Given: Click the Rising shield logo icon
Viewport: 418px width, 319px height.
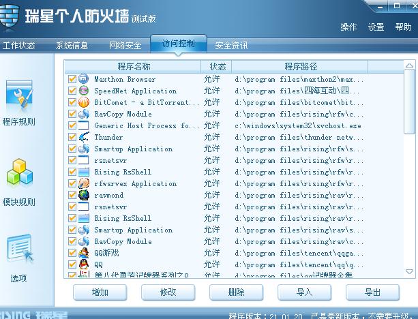Looking at the screenshot, I should [9, 16].
